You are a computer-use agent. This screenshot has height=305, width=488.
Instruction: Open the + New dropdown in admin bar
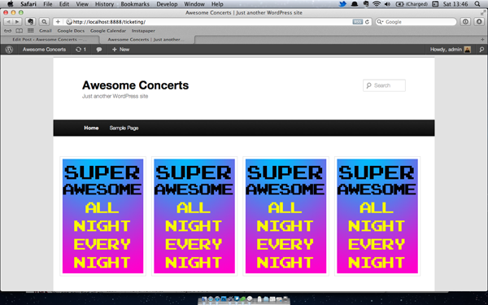click(x=120, y=50)
